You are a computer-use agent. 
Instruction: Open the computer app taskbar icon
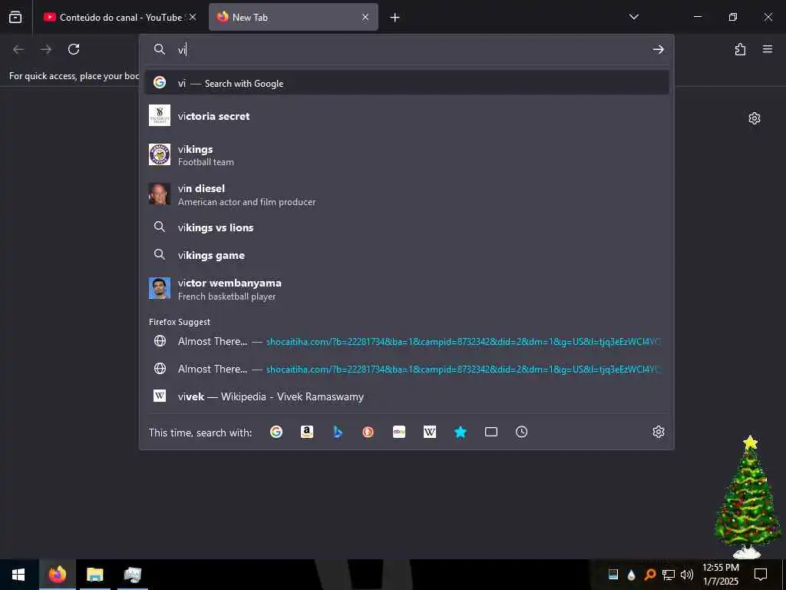pos(132,575)
